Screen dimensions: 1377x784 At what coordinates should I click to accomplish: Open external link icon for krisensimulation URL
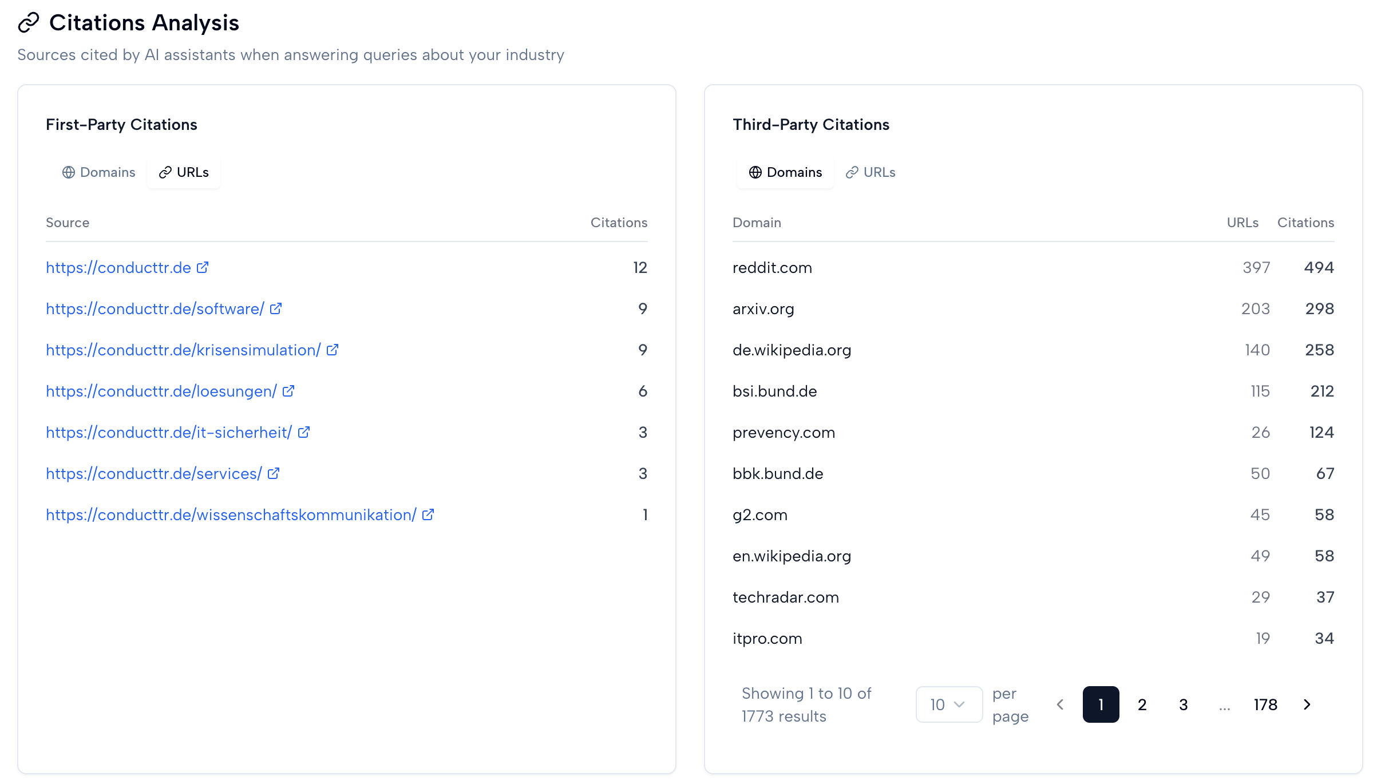click(333, 350)
